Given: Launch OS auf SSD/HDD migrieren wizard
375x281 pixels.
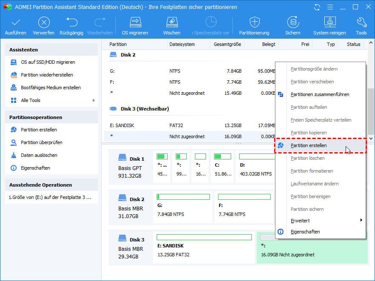Looking at the screenshot, I should coord(48,62).
